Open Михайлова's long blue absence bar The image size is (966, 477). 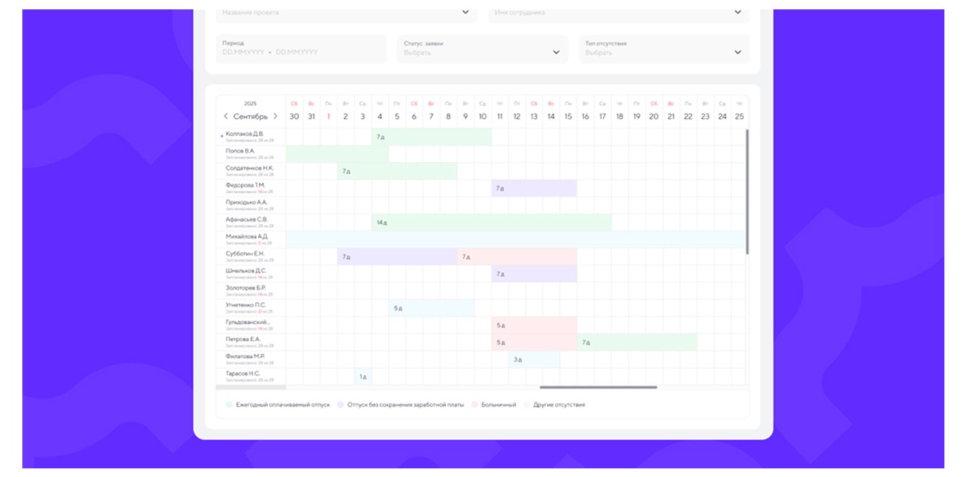tap(515, 240)
